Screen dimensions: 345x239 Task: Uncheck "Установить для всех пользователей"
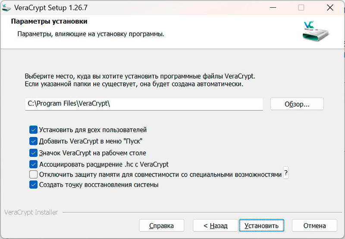tap(33, 129)
